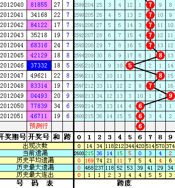The width and height of the screenshot is (175, 188).
Task: Click the red 6 ball in row 2012050
Action: coord(140,106)
